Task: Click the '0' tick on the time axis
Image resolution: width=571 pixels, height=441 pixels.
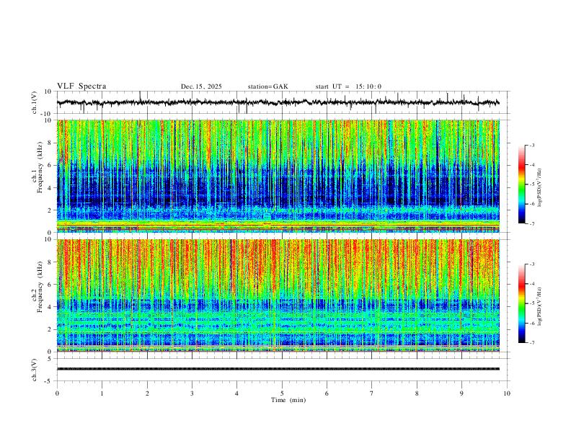Action: 57,393
